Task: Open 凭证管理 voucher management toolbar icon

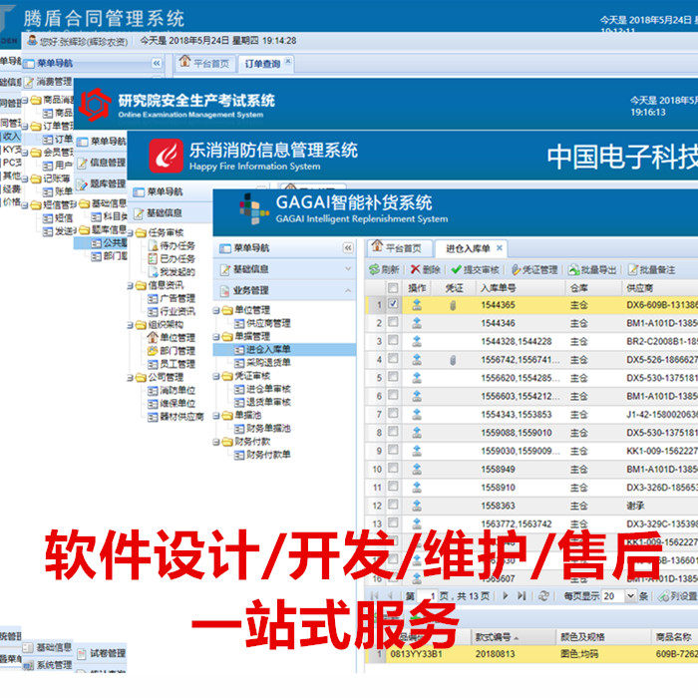Action: pos(516,269)
